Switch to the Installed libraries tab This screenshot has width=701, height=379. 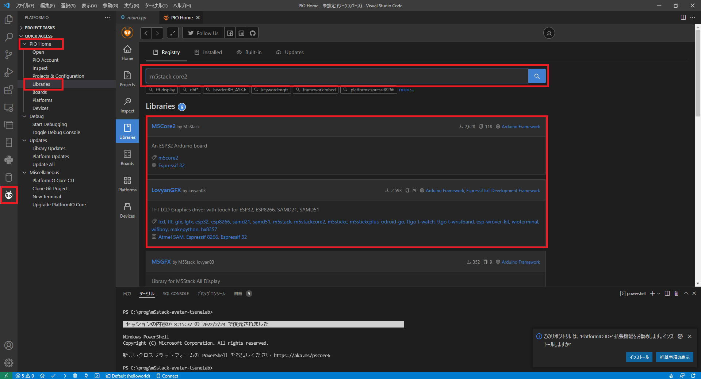tap(208, 52)
